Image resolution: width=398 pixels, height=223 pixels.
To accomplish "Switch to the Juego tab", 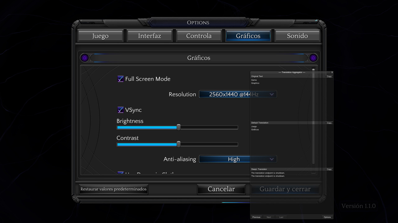I will [100, 36].
